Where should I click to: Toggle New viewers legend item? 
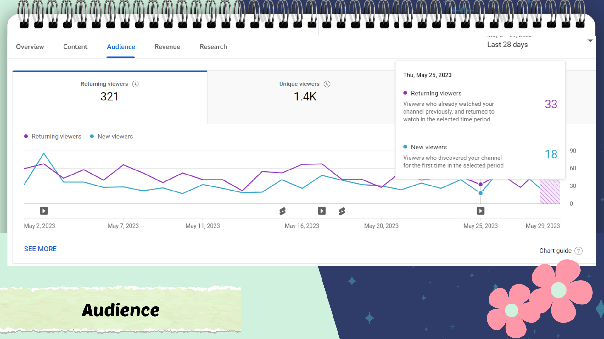[x=111, y=137]
